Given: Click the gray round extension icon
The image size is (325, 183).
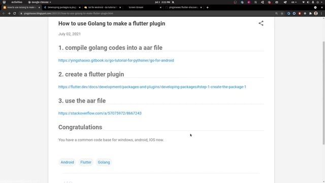Looking at the screenshot, I should (305, 13).
